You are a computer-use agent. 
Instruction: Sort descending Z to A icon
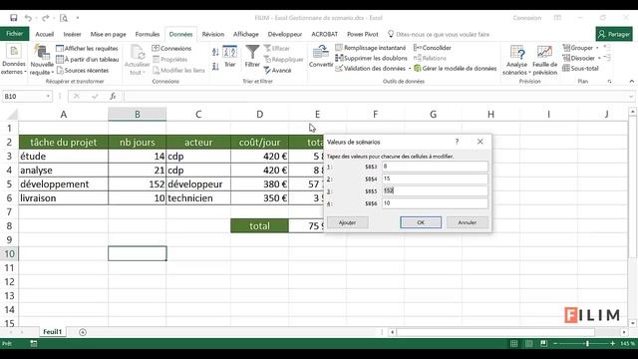215,66
